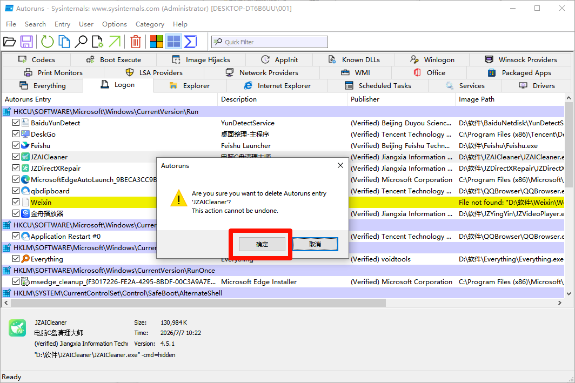Click the Properties document-gear toolbar icon
575x383 pixels.
click(97, 42)
